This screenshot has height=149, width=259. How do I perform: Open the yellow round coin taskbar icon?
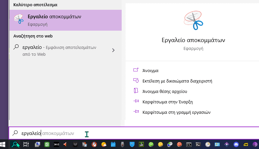(160, 144)
